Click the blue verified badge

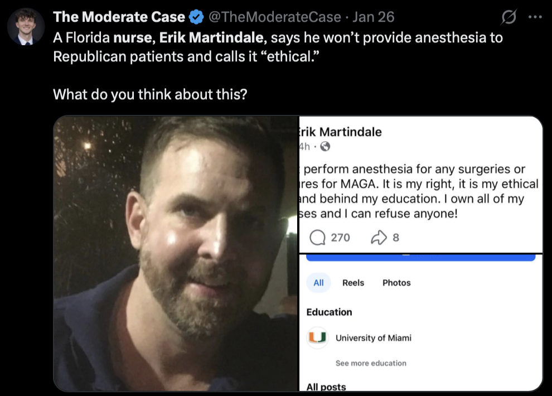196,17
